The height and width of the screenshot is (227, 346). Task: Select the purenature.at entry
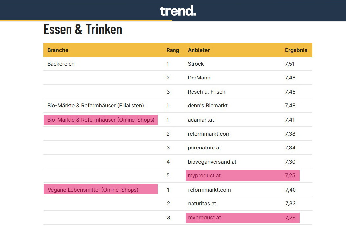click(x=204, y=148)
